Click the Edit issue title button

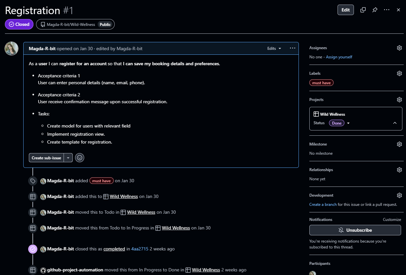346,10
